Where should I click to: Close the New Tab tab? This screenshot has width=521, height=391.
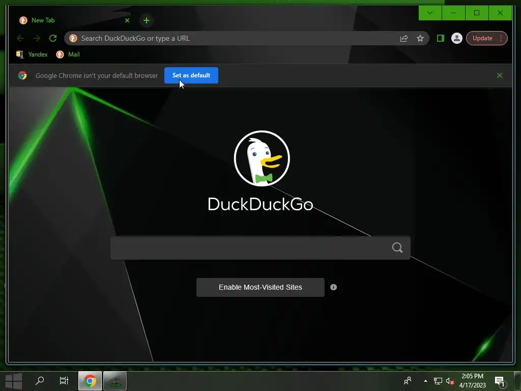[127, 20]
